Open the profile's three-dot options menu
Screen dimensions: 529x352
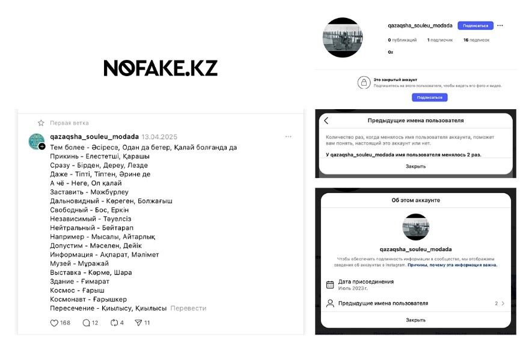click(500, 26)
